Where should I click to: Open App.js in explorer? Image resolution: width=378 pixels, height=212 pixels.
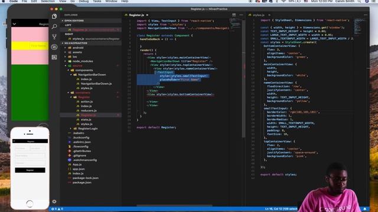(x=77, y=164)
